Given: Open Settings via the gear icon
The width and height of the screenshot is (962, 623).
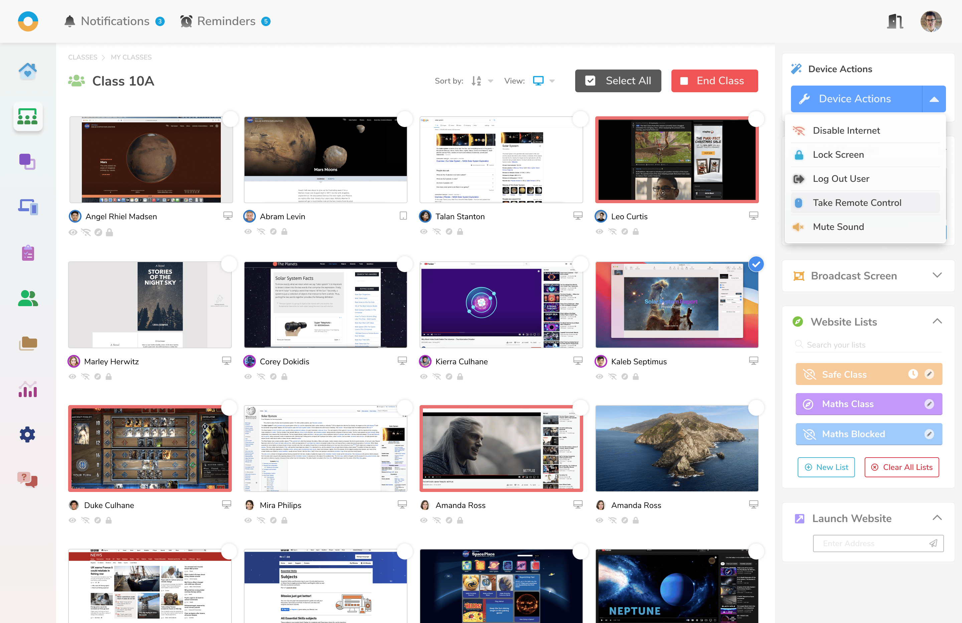Looking at the screenshot, I should pyautogui.click(x=27, y=434).
